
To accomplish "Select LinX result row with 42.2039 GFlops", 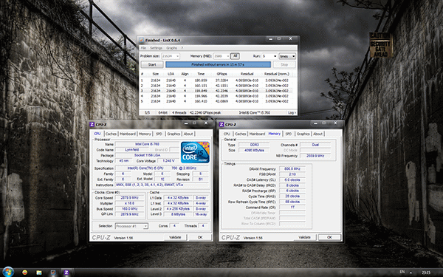I will 216,96.
